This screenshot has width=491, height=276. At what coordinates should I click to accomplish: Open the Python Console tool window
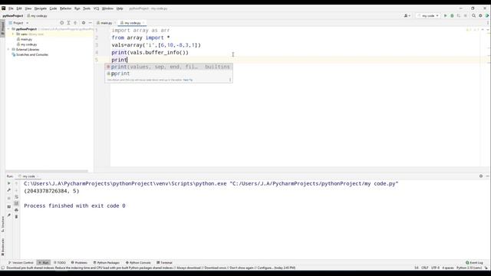[x=138, y=262]
